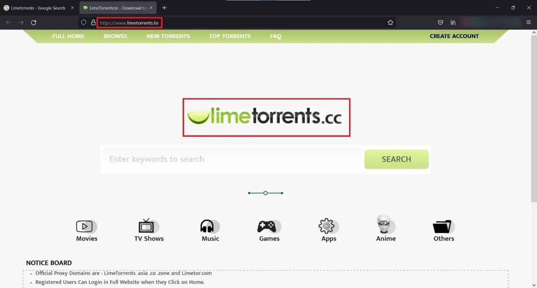Viewport: 537px width, 288px height.
Task: Focus the keywords search field
Action: [232, 159]
